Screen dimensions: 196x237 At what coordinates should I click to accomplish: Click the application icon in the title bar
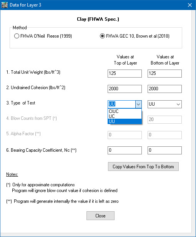click(5, 5)
